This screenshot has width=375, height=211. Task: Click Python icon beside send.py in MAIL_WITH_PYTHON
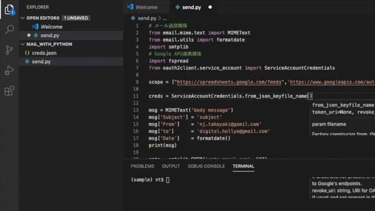pos(28,62)
